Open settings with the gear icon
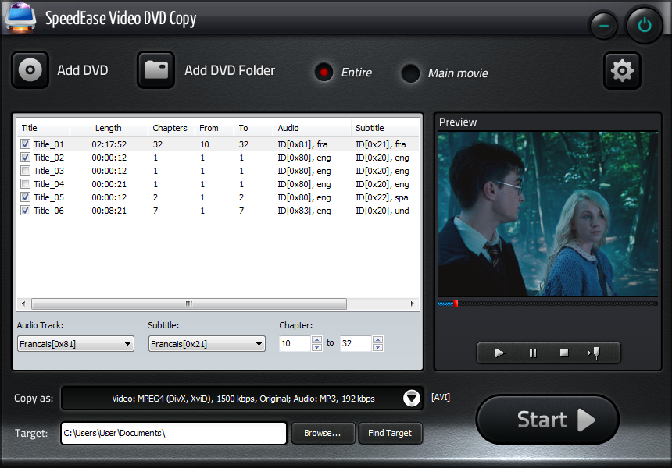 pyautogui.click(x=622, y=70)
